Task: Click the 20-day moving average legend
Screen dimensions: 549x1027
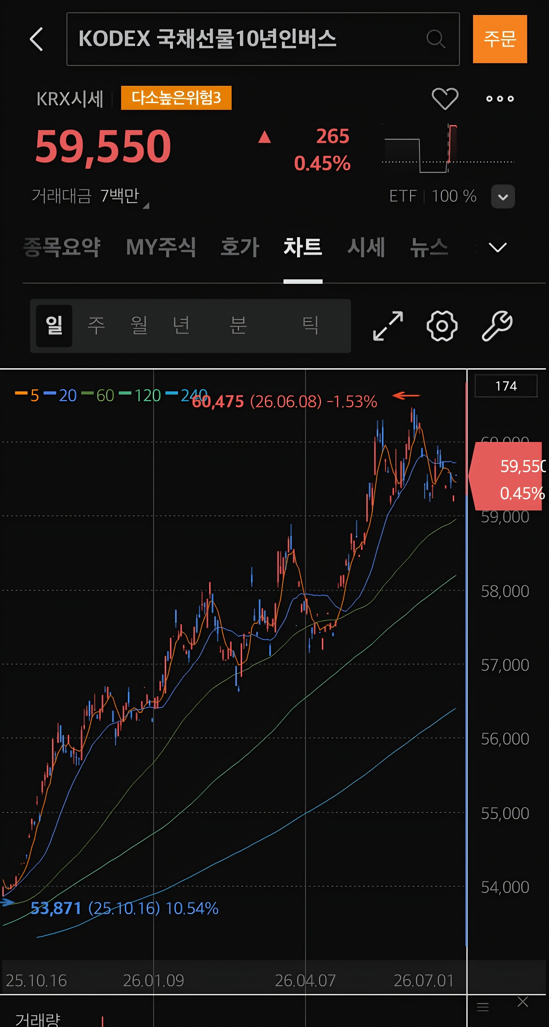Action: click(x=60, y=396)
